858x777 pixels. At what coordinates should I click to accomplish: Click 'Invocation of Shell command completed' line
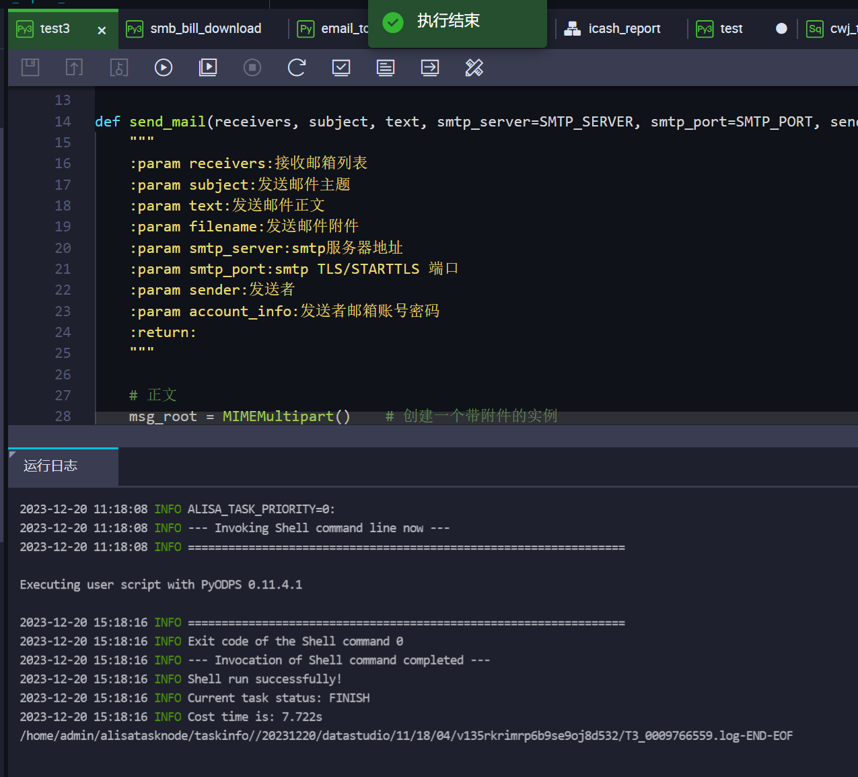tap(255, 660)
